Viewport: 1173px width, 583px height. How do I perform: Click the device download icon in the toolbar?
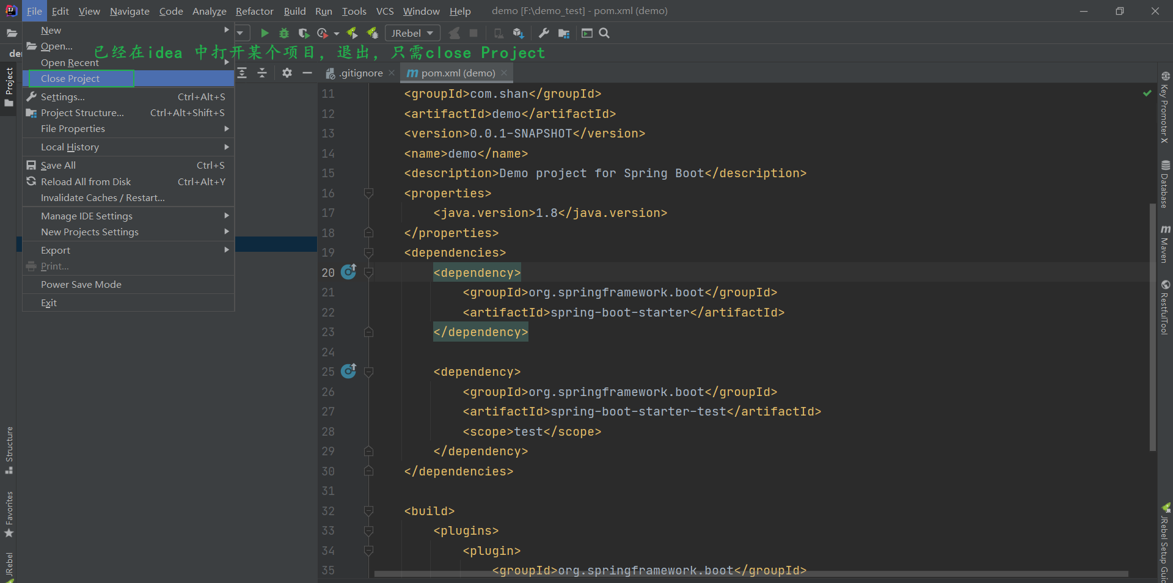(499, 33)
